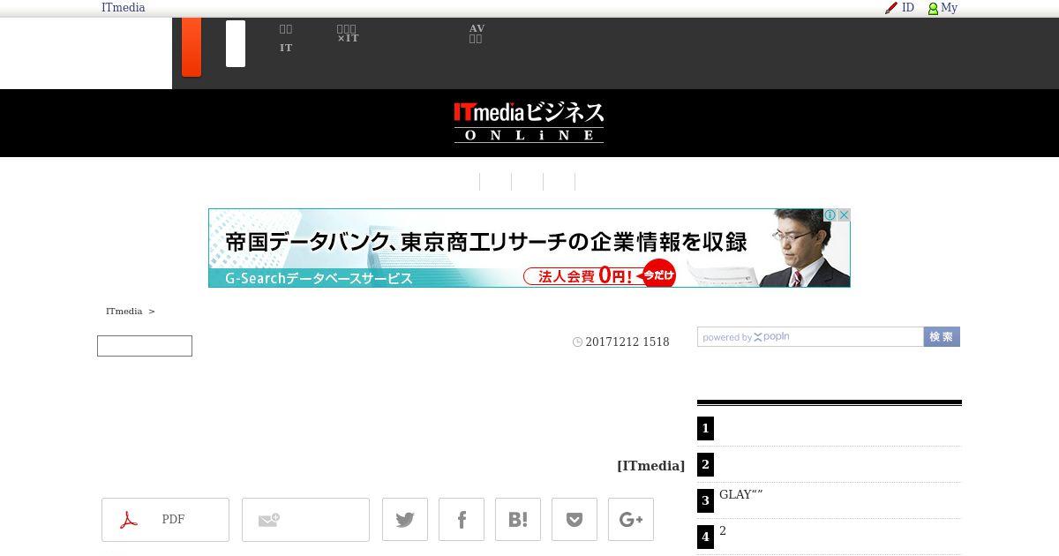Click the article timestamp 20171212 1518
1059x556 pixels.
pyautogui.click(x=627, y=342)
